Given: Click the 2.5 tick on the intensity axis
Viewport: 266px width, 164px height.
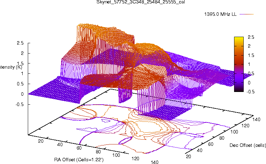Looking at the screenshot, I should coord(20,43).
